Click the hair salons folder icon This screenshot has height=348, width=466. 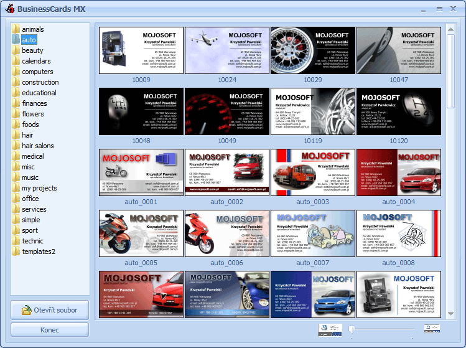pos(16,145)
